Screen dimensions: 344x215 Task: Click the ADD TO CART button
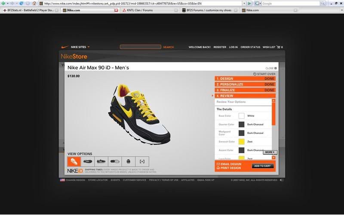click(x=263, y=166)
